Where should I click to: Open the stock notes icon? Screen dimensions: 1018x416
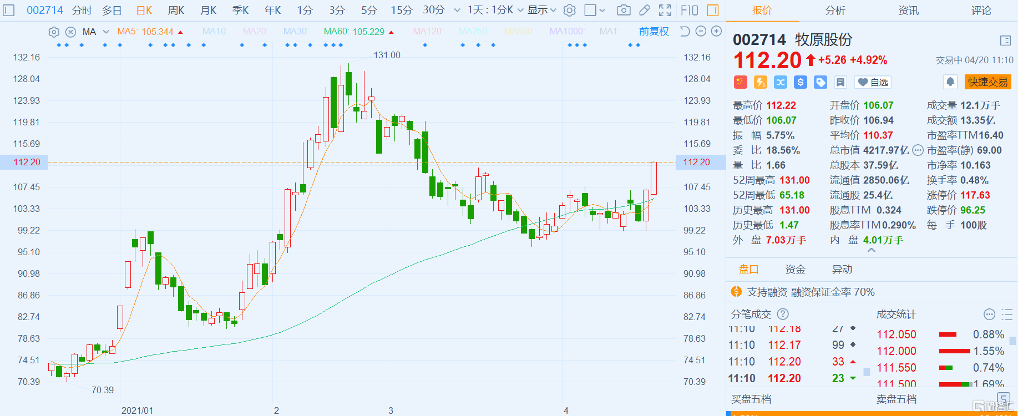coord(840,82)
